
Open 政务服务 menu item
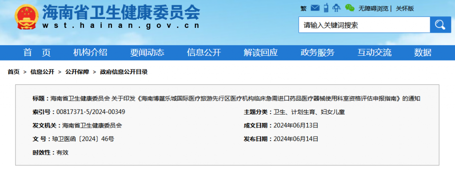click(318, 53)
